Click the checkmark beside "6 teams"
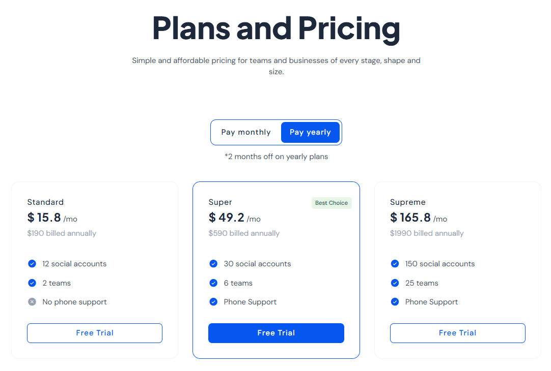The image size is (551, 371). coord(213,283)
